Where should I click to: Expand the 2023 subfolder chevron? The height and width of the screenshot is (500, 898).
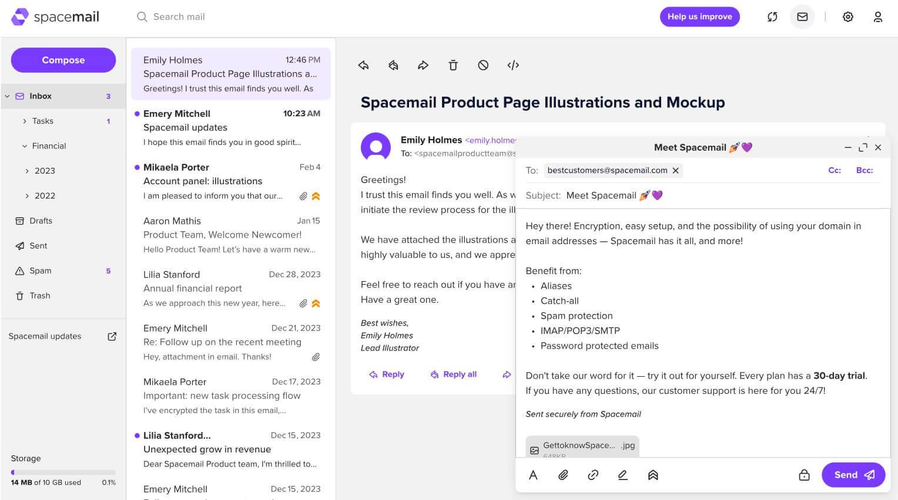[27, 171]
